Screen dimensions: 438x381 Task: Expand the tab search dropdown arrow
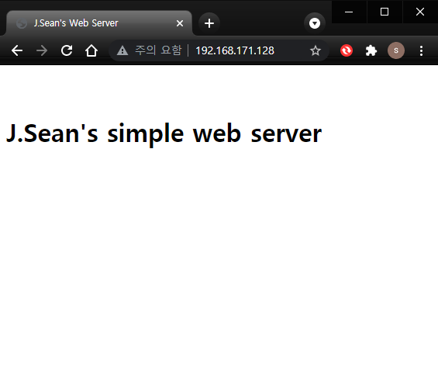coord(315,23)
